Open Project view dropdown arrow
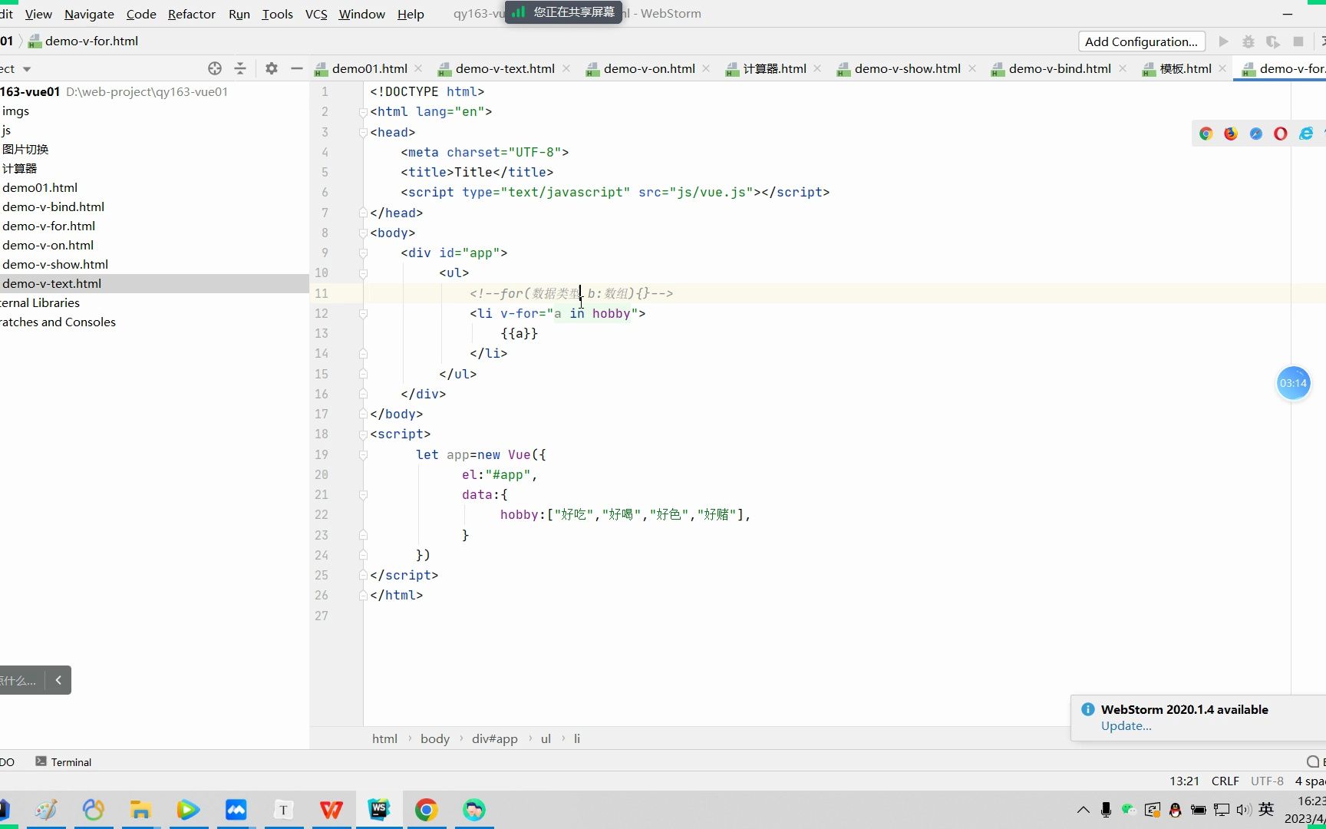The height and width of the screenshot is (829, 1326). tap(27, 69)
